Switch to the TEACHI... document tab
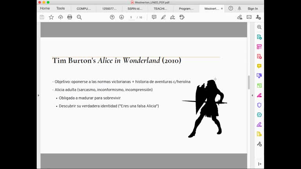The height and width of the screenshot is (169, 301). pyautogui.click(x=160, y=9)
